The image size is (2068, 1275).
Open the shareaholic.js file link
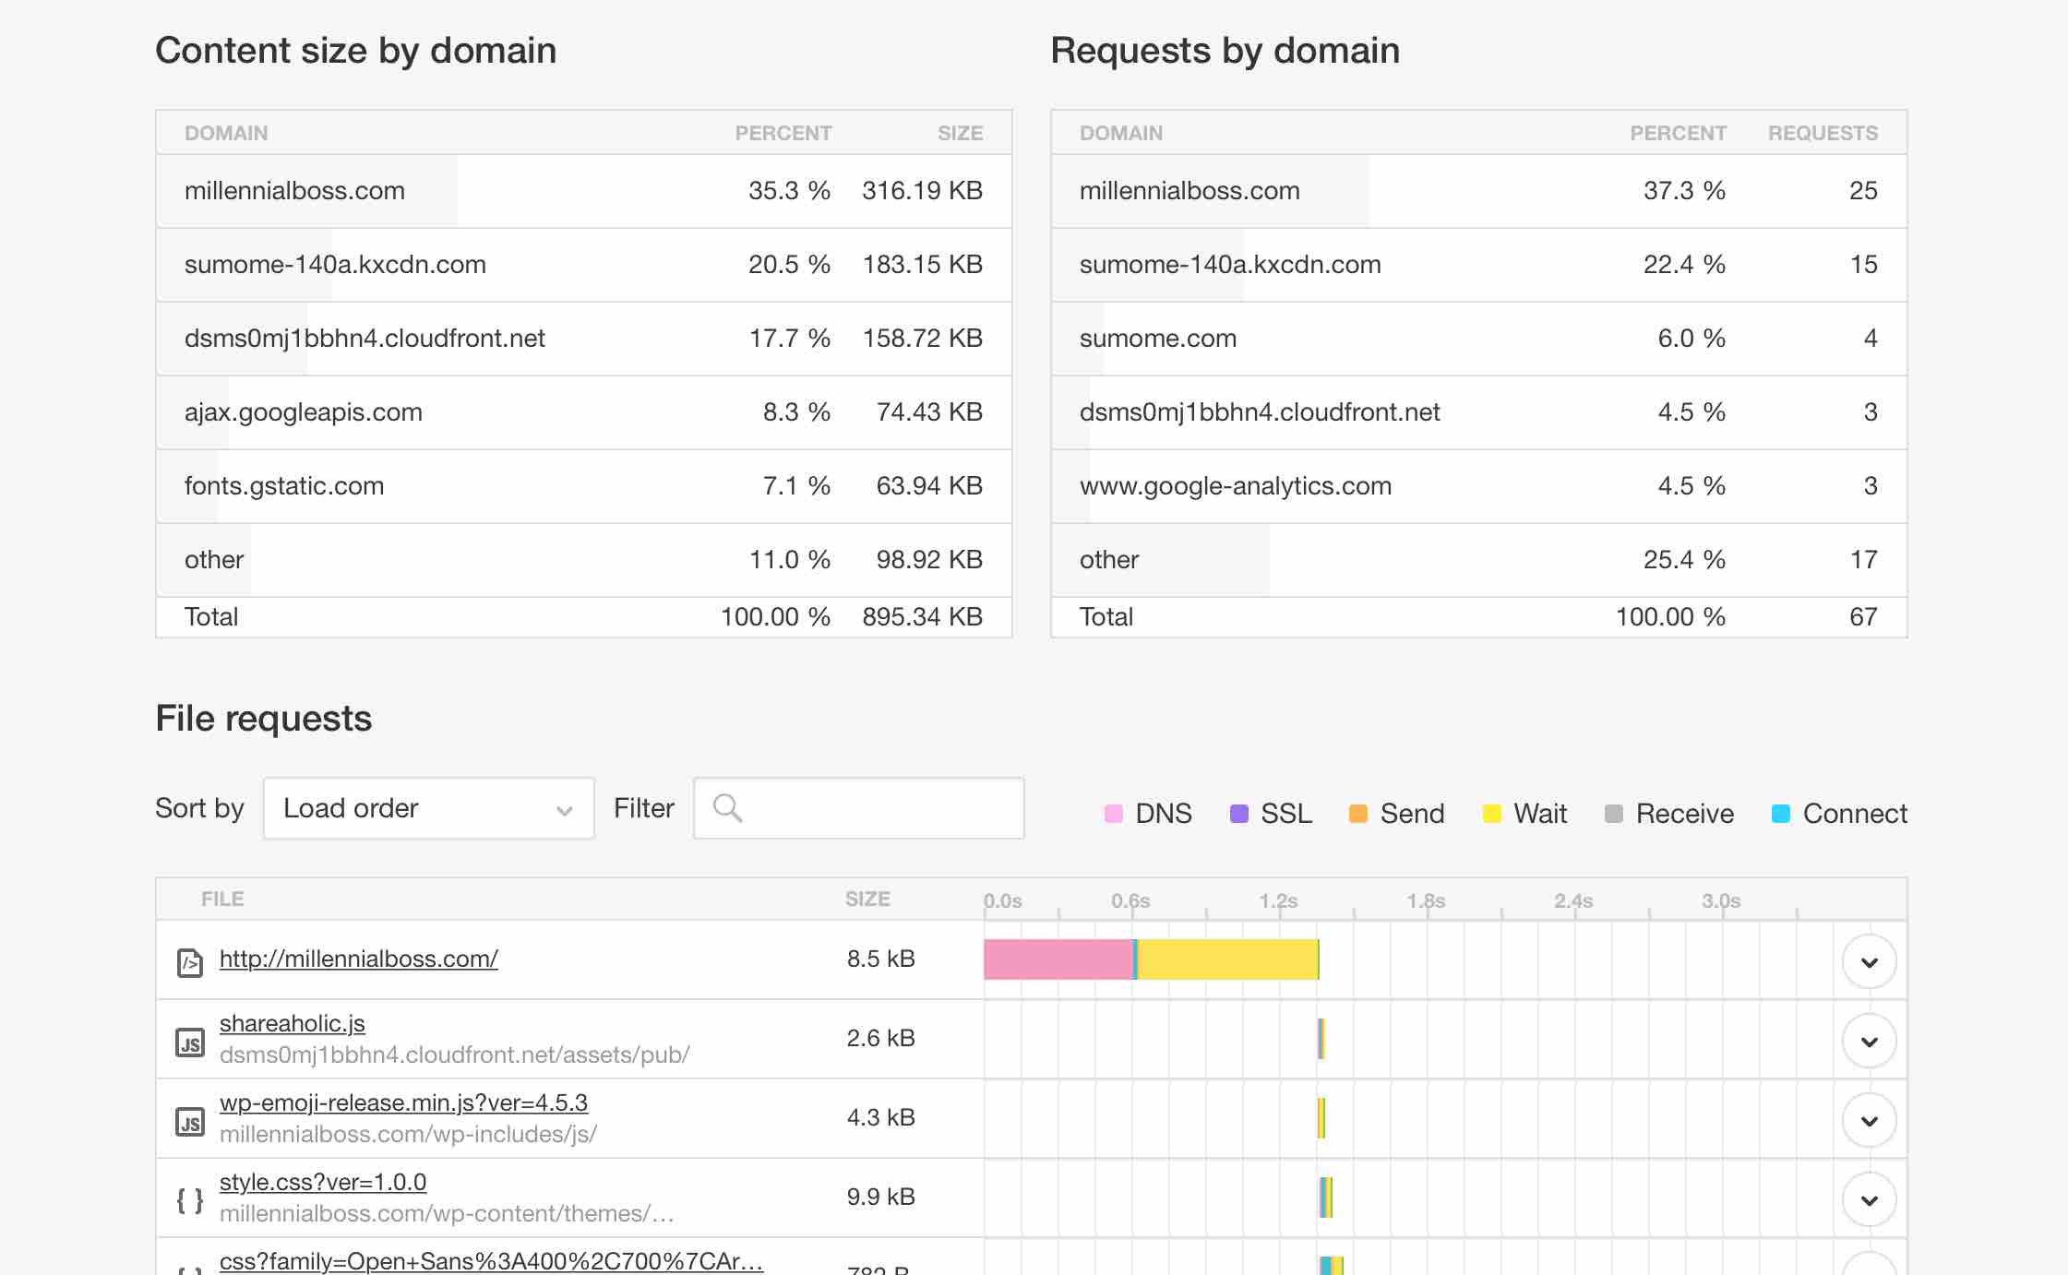tap(293, 1023)
